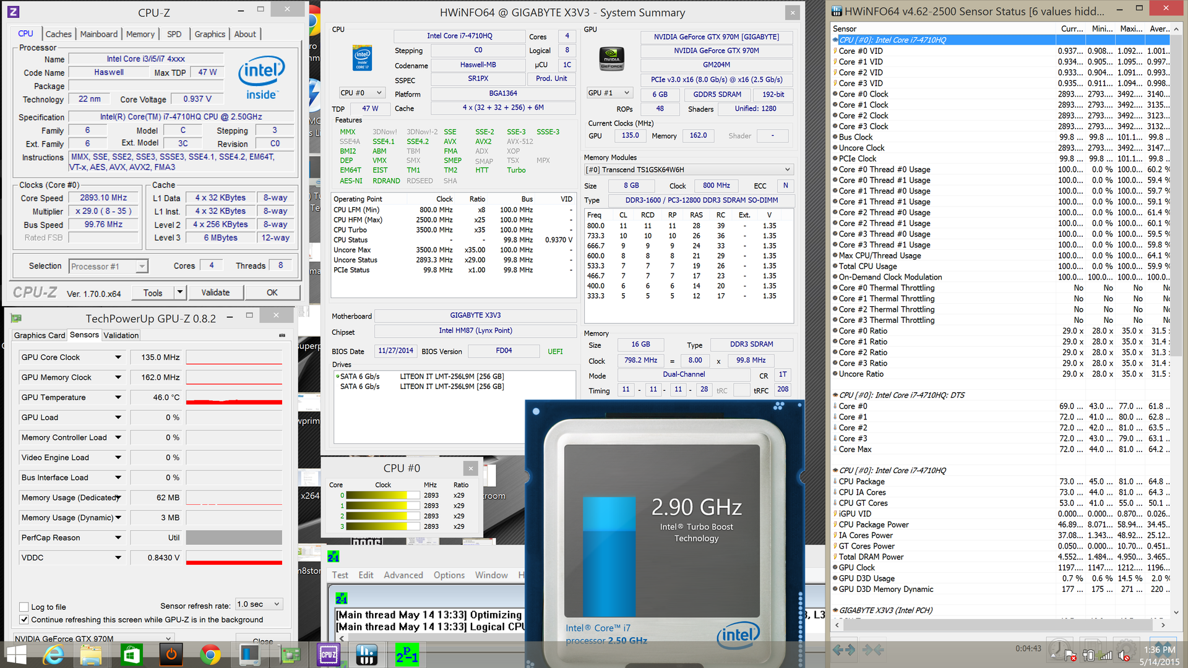The image size is (1188, 668).
Task: Click the Curr... column header in sensor list
Action: click(1072, 28)
